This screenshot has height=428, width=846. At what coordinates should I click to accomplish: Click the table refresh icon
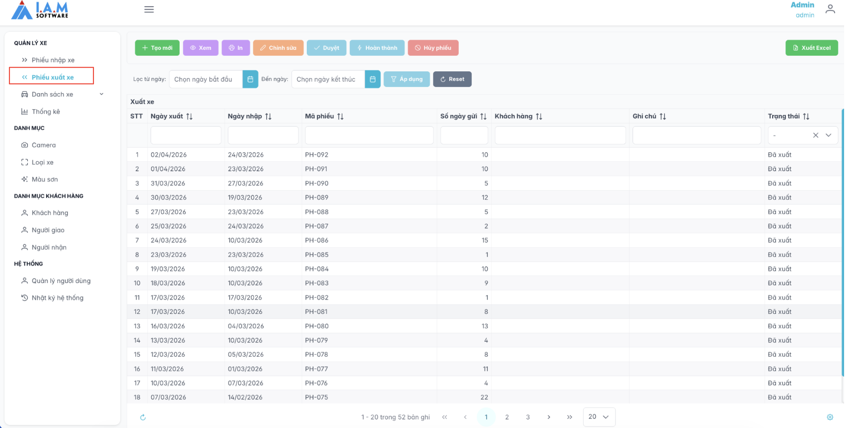tap(143, 418)
